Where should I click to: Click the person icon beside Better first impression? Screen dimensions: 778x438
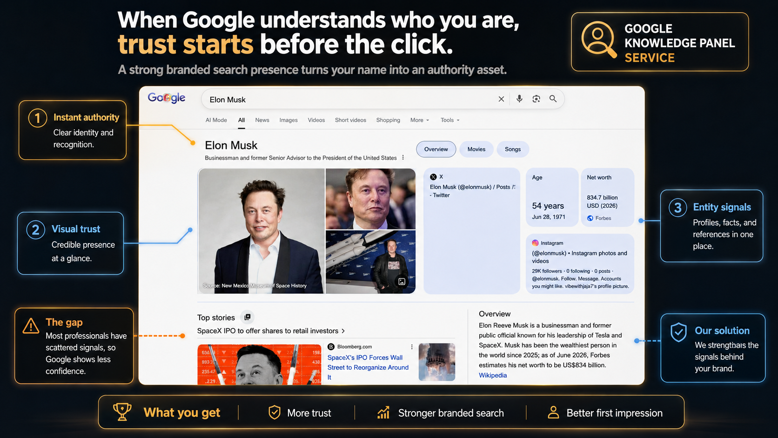553,412
